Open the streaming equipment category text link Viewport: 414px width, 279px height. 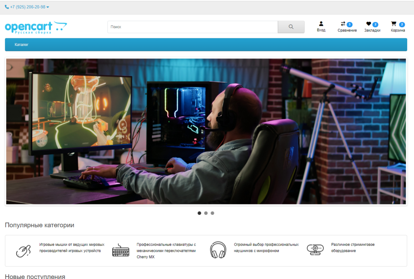click(x=353, y=248)
